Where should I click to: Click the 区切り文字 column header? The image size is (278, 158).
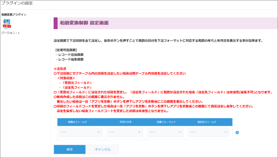pyautogui.click(x=125, y=122)
